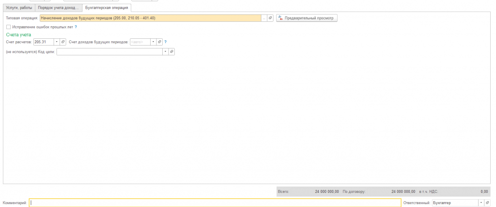Click the Код цели input field
Image resolution: width=496 pixels, height=207 pixels.
click(109, 51)
